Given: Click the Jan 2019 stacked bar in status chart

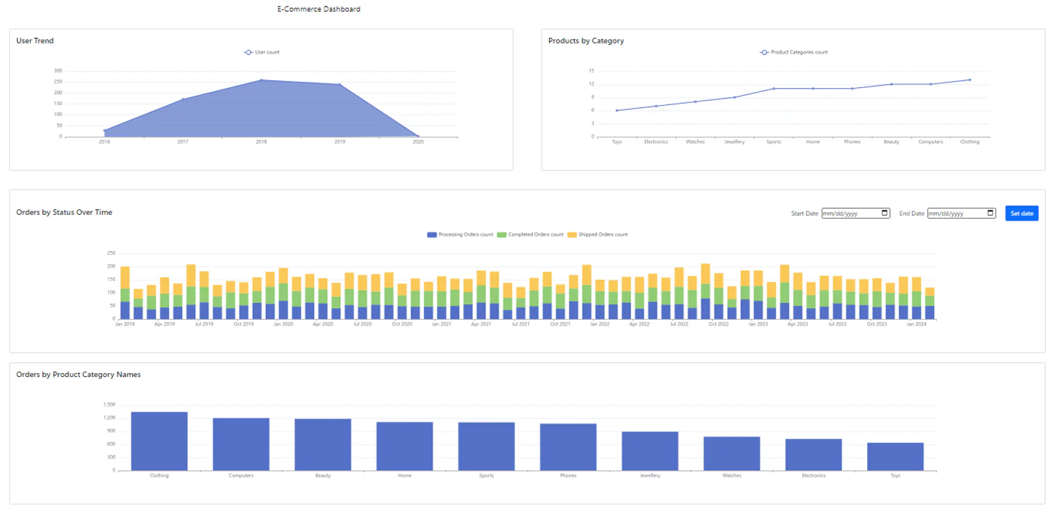Looking at the screenshot, I should click(x=125, y=293).
